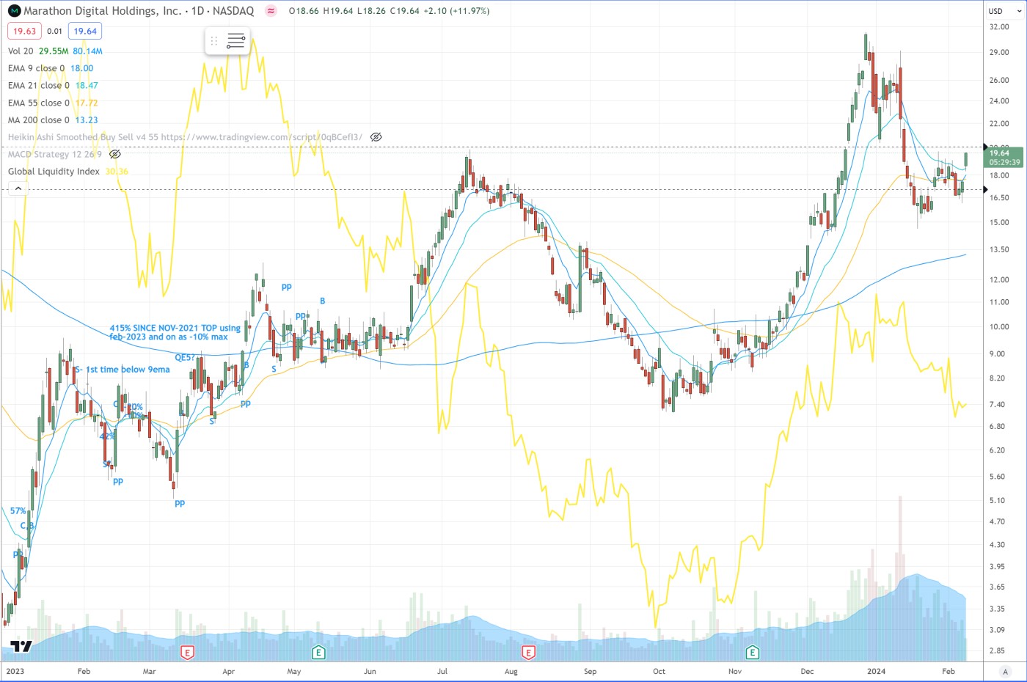
Task: Open the green earnings marker in May
Action: (x=318, y=652)
